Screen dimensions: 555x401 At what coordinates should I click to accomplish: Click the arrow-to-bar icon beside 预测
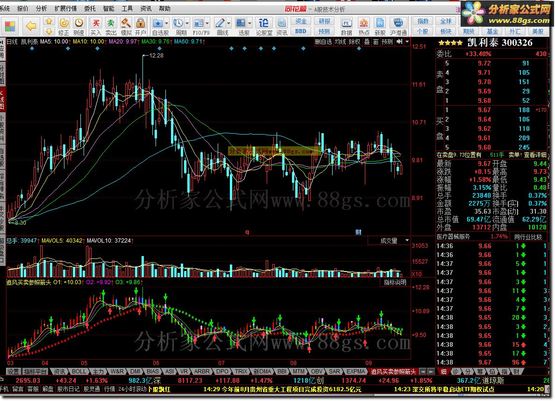tap(399, 42)
